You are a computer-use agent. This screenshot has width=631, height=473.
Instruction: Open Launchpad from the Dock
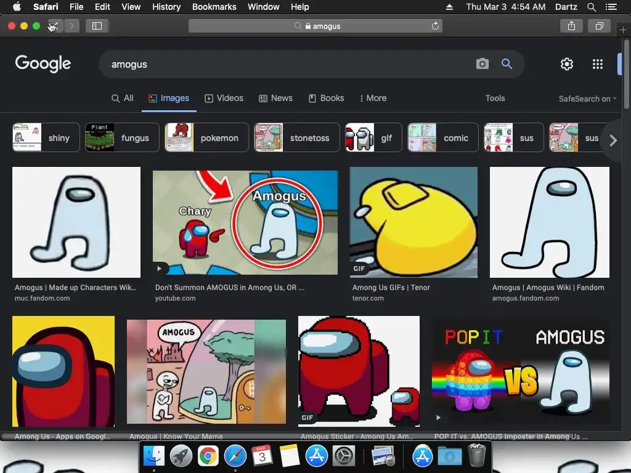(181, 456)
